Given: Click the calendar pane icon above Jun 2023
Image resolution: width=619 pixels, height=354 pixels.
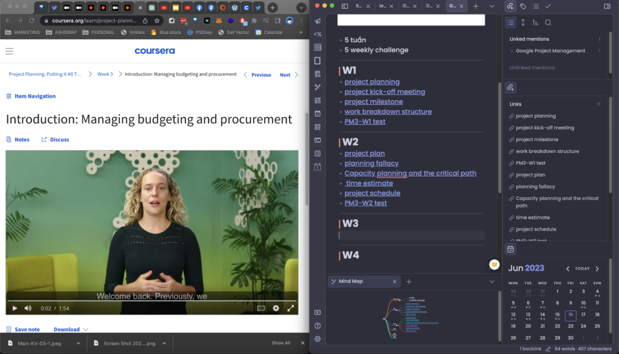Looking at the screenshot, I should [510, 249].
